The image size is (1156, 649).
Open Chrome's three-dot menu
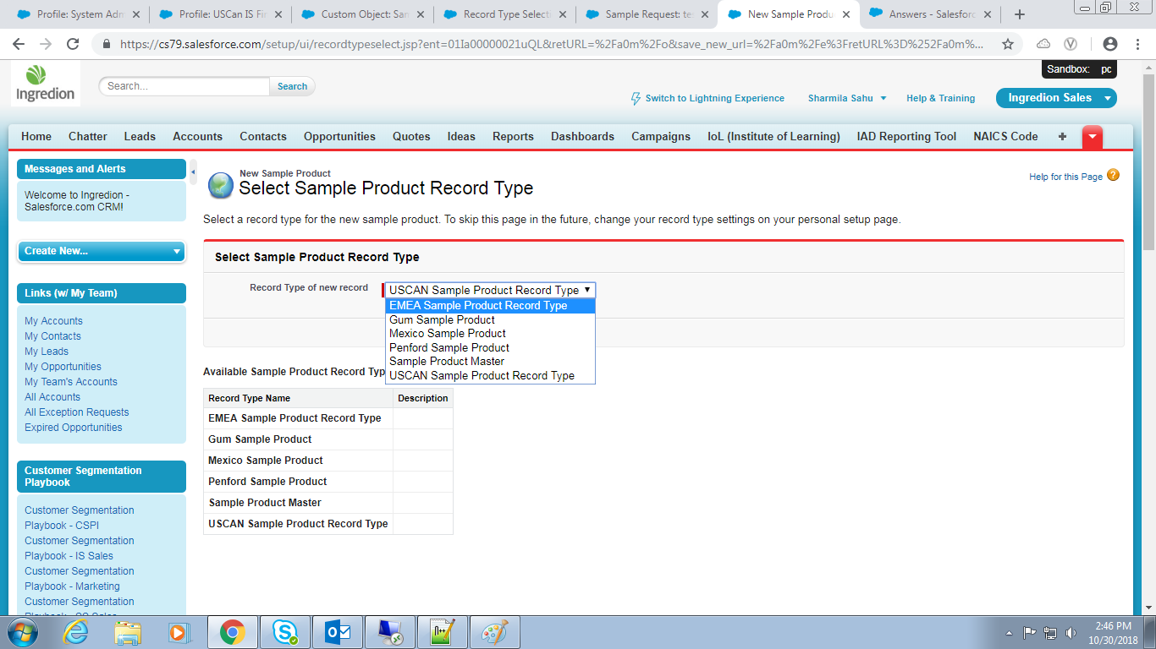click(x=1137, y=44)
